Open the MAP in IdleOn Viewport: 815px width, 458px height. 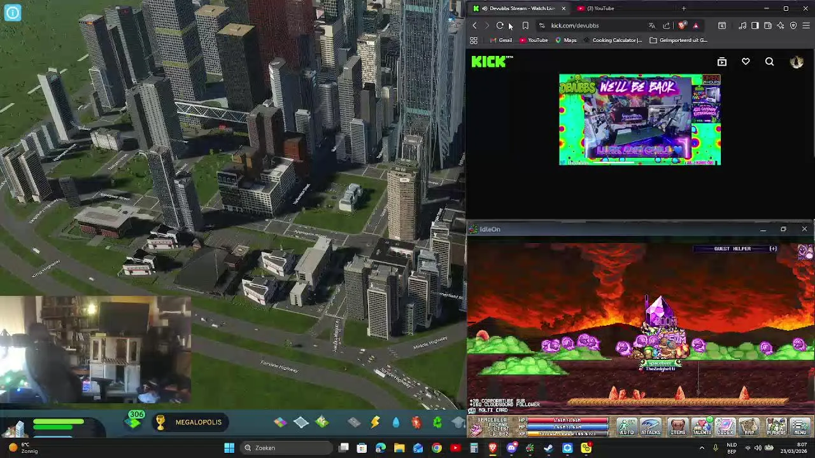click(749, 427)
